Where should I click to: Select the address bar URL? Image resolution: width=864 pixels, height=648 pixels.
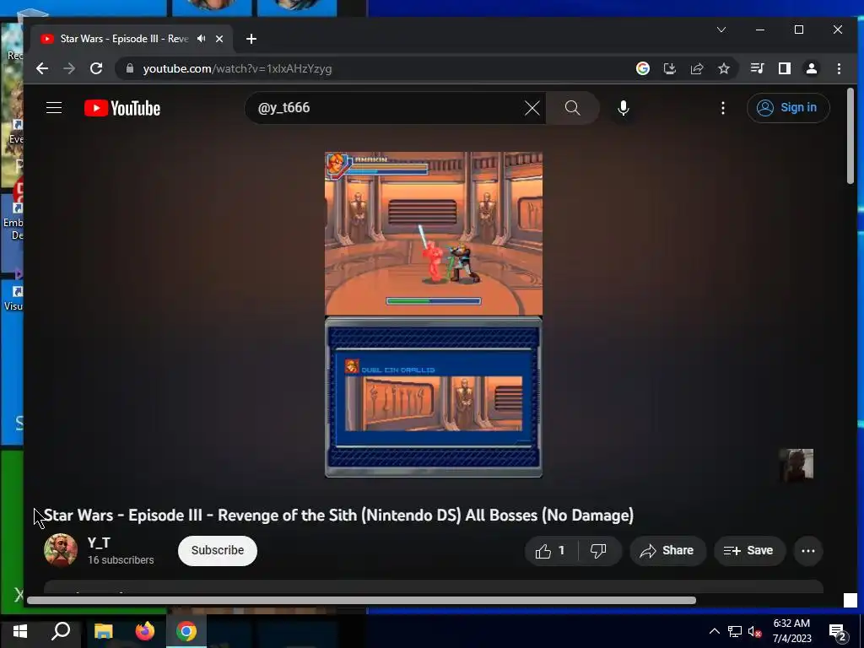click(237, 69)
